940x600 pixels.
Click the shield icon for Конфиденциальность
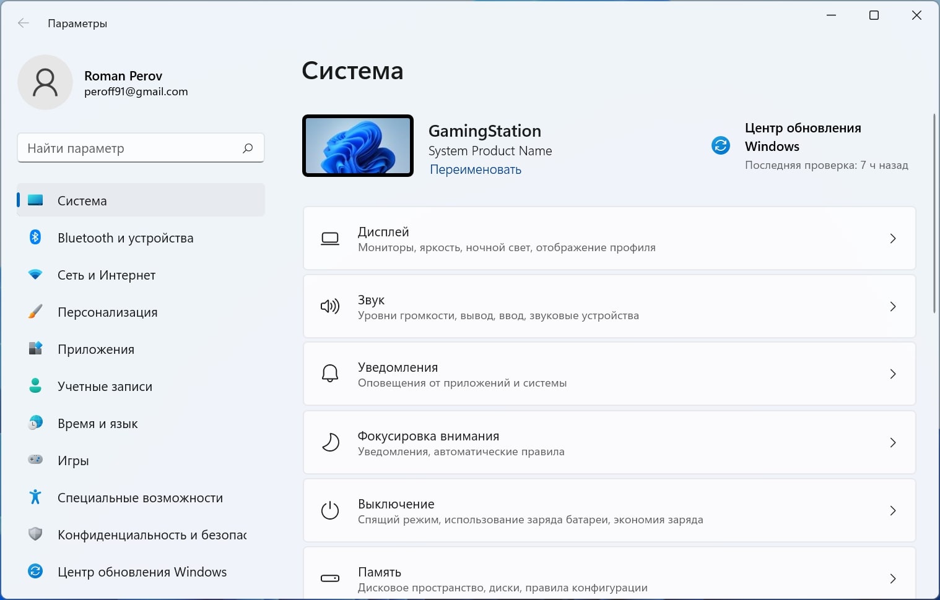(35, 534)
